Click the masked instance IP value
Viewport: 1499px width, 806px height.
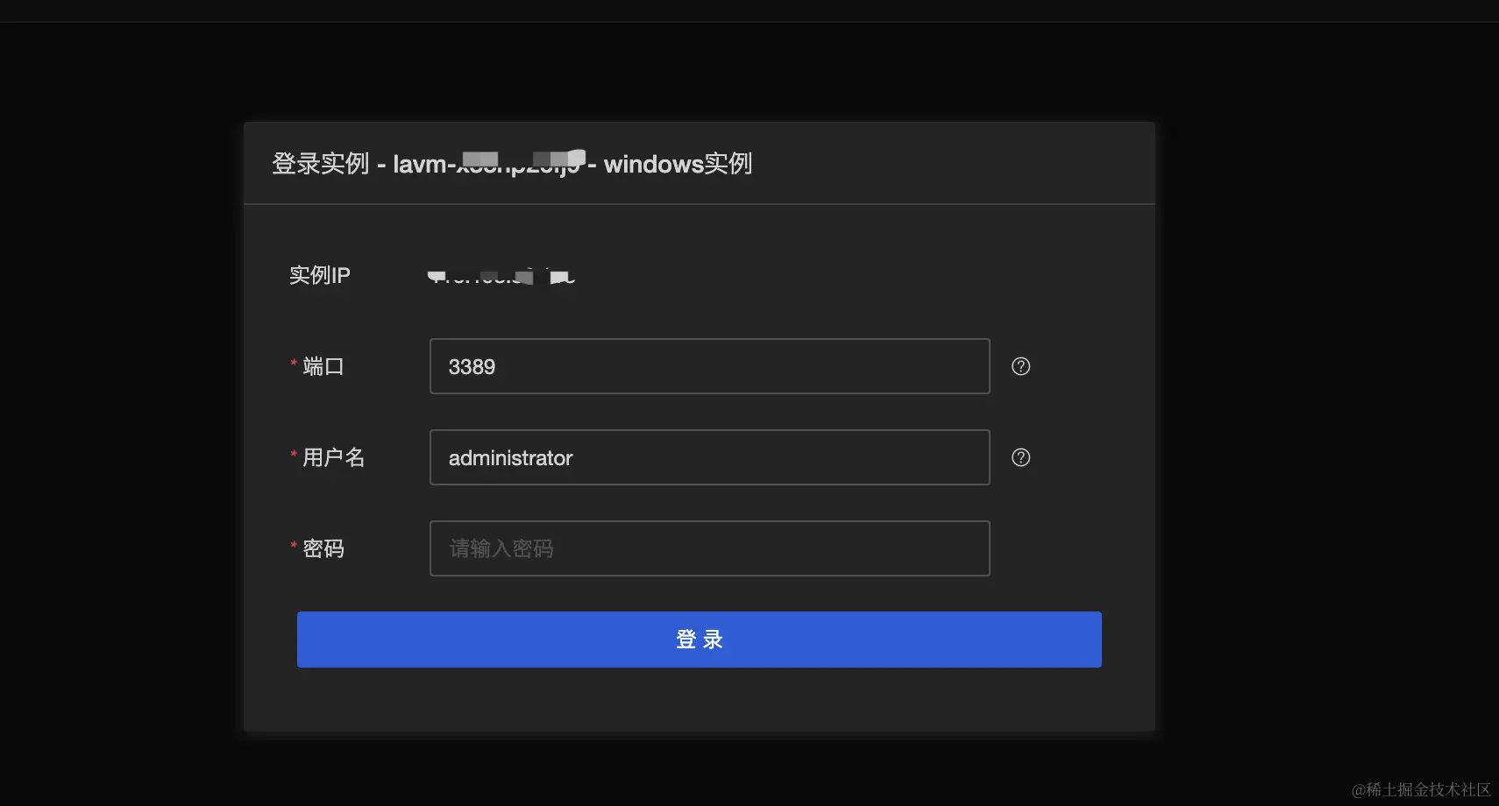pos(501,276)
